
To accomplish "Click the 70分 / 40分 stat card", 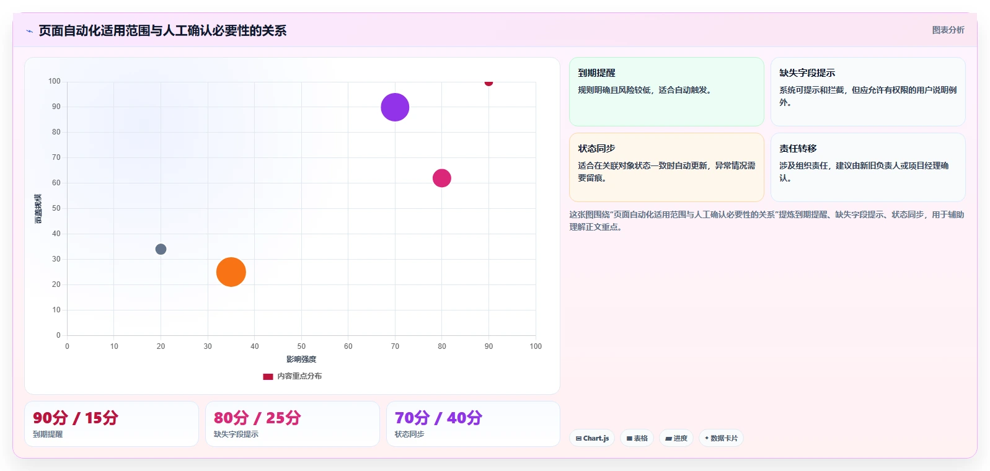I will point(473,424).
